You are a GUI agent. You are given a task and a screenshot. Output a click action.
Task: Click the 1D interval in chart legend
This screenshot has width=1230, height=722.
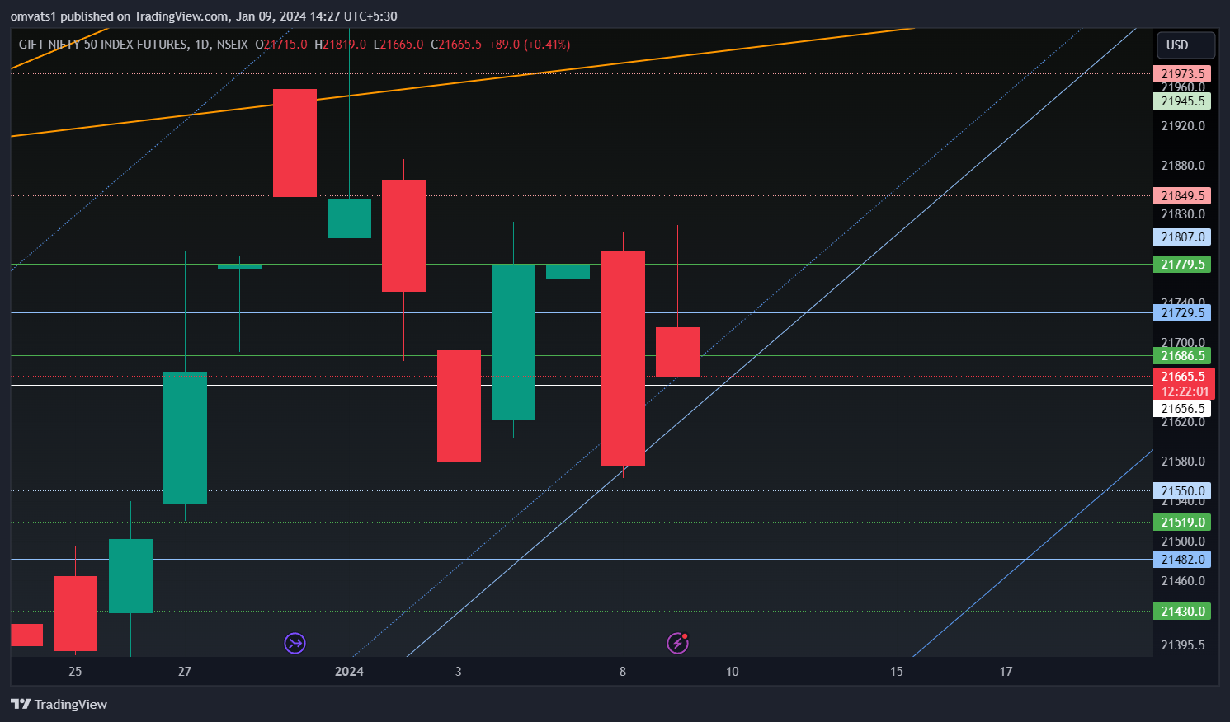pos(203,45)
